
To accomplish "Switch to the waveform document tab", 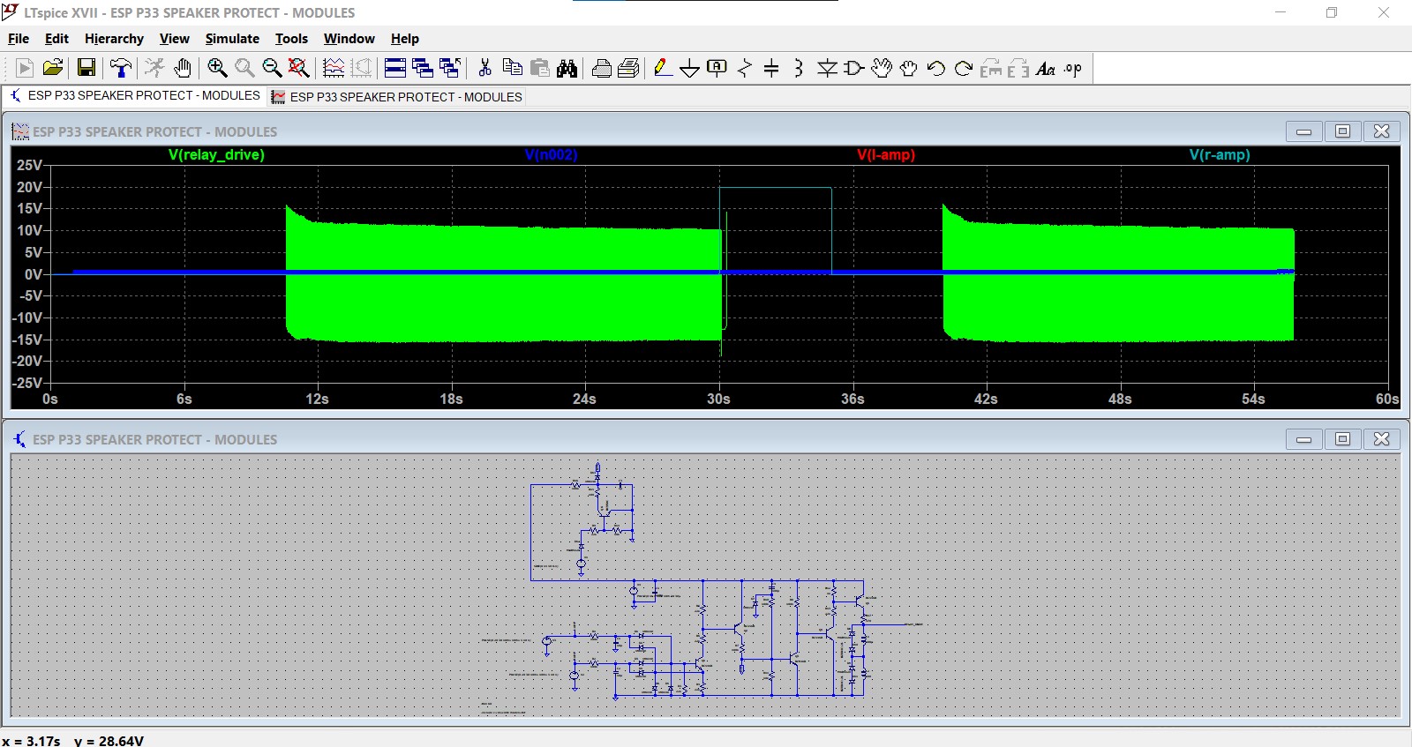I will click(x=397, y=97).
